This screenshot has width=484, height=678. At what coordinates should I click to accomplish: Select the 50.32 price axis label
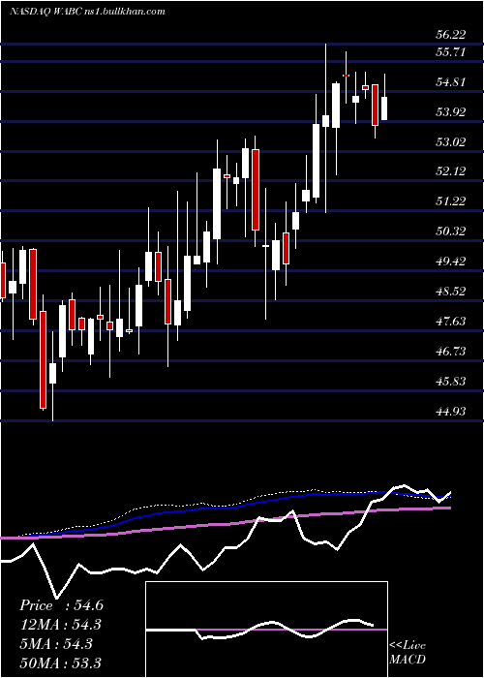point(451,231)
